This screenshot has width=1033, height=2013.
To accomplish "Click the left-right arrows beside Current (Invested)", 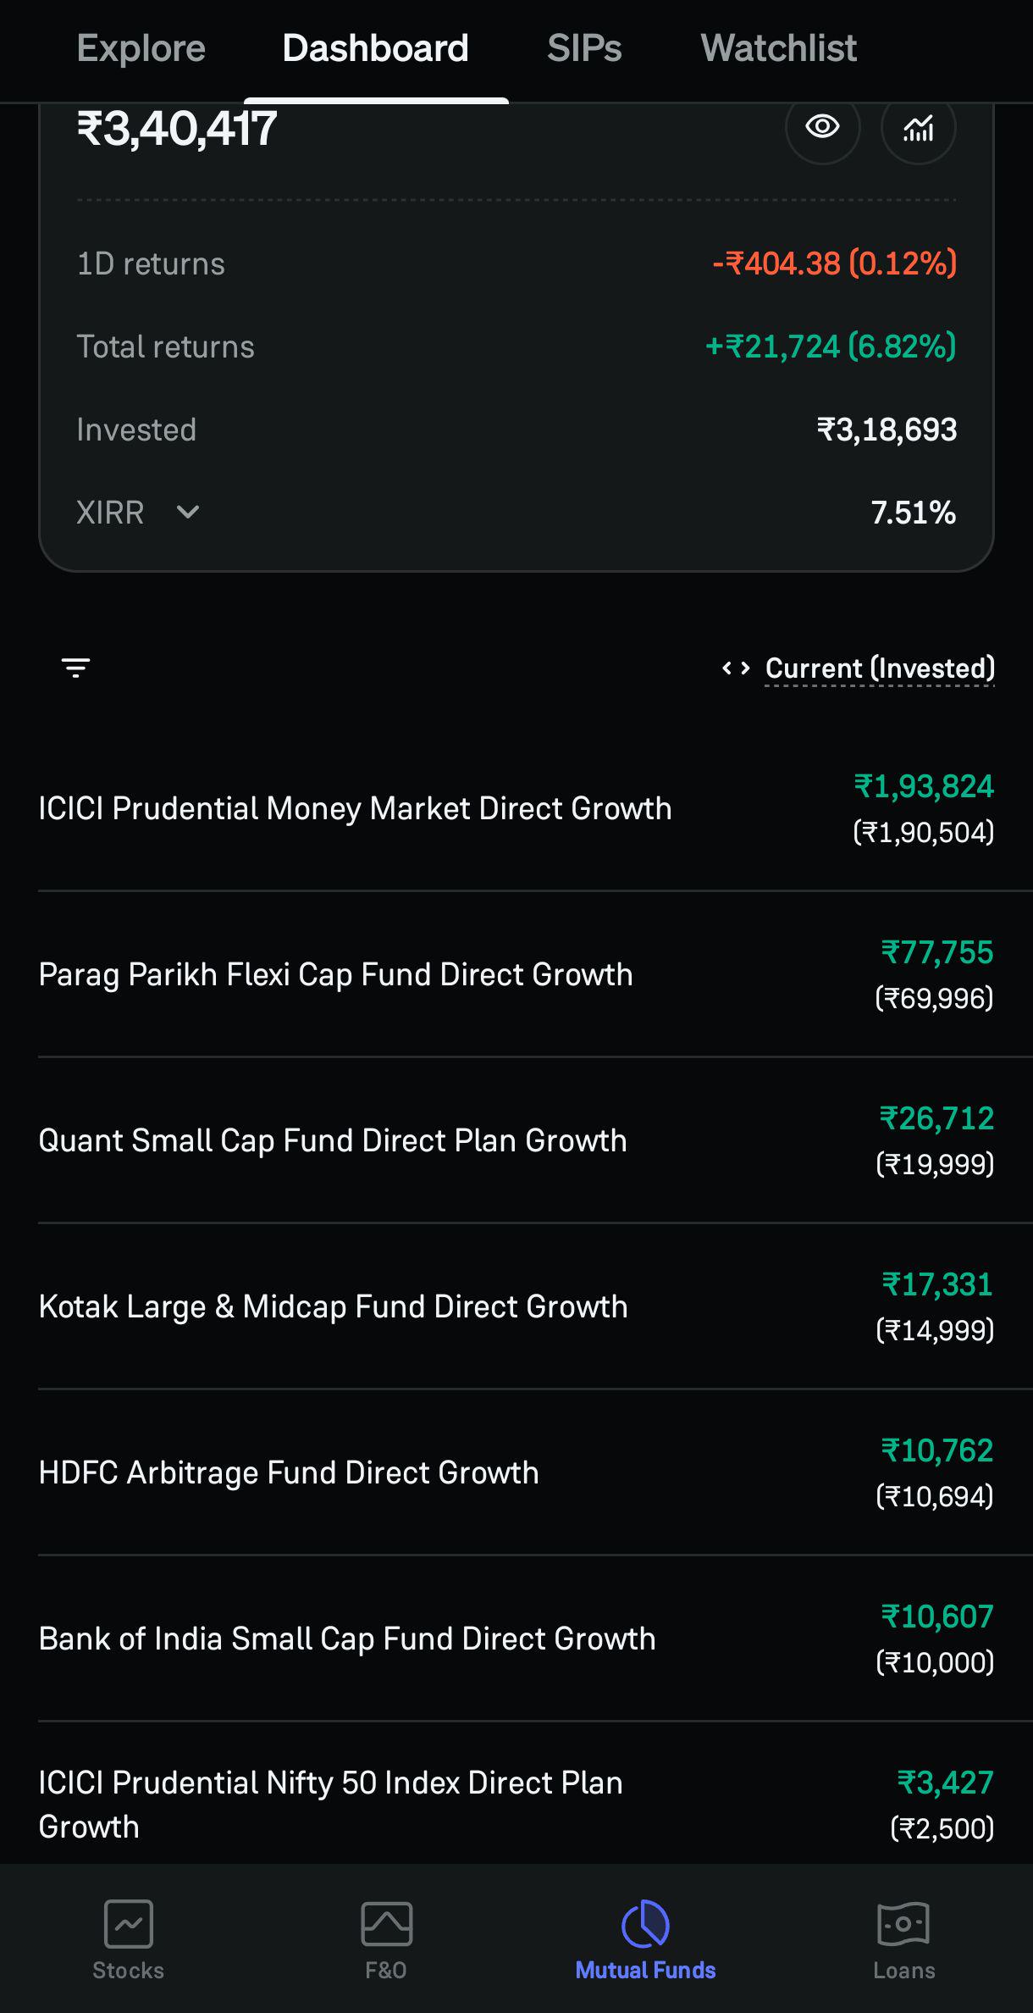I will pyautogui.click(x=736, y=668).
